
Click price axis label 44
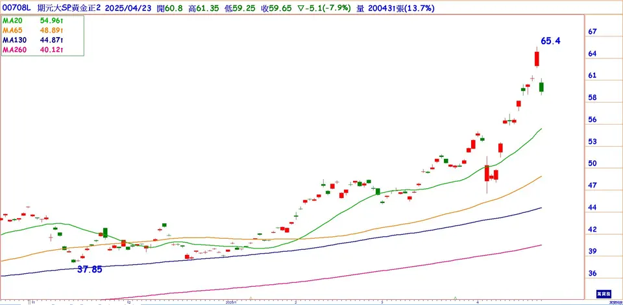coord(592,207)
